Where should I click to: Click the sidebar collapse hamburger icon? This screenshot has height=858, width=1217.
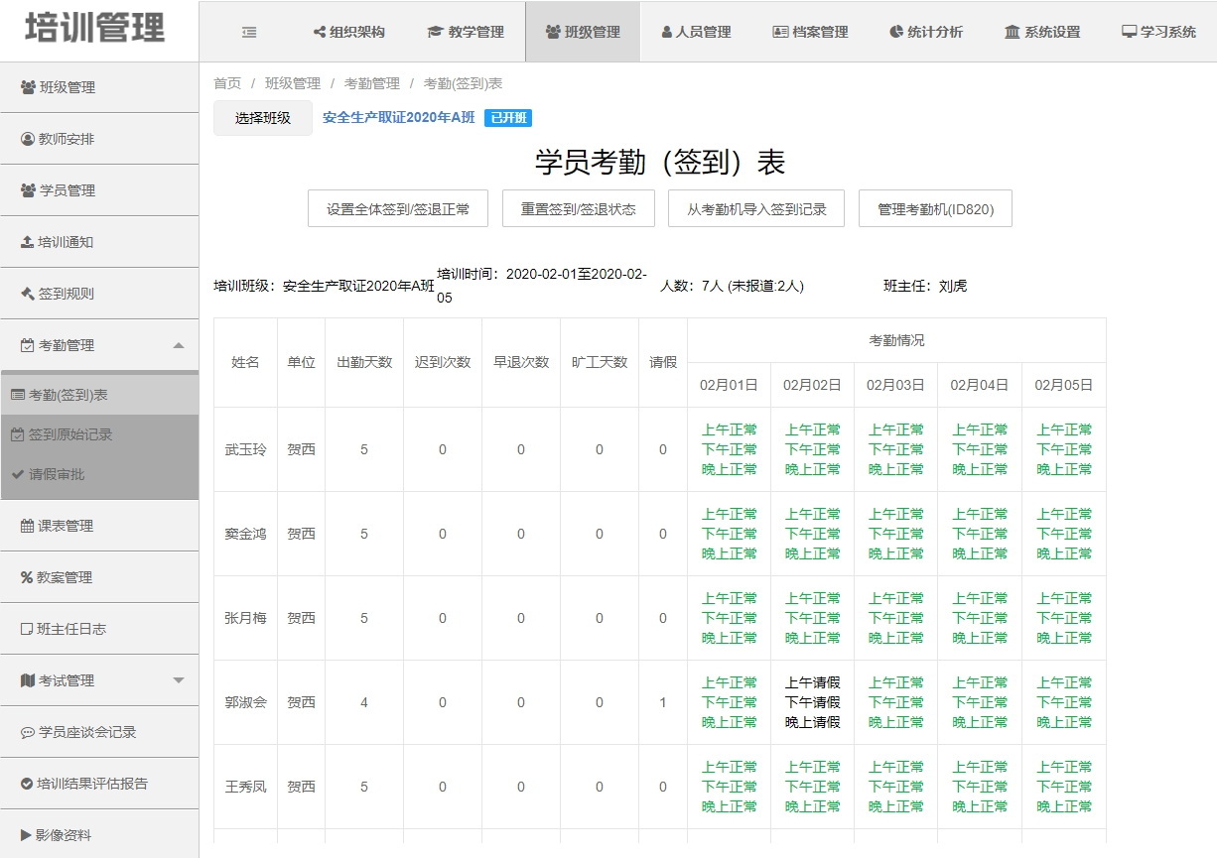pyautogui.click(x=249, y=32)
